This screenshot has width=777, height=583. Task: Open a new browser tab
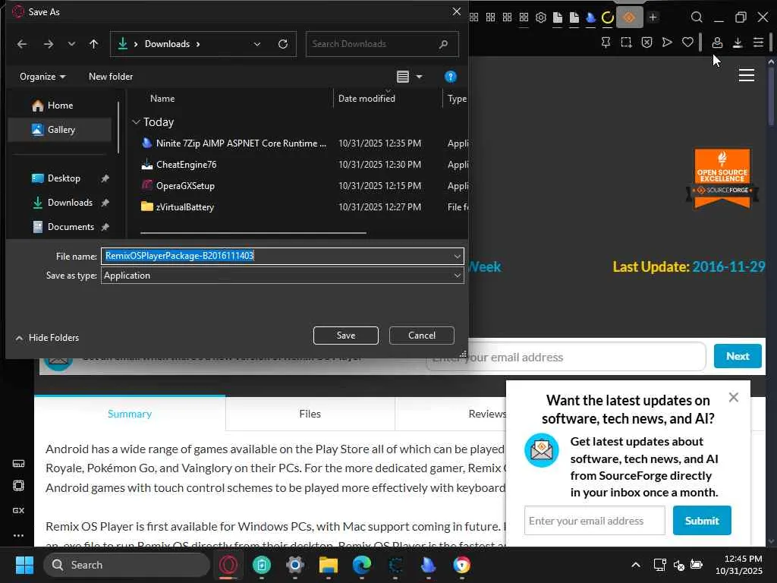[x=653, y=17]
